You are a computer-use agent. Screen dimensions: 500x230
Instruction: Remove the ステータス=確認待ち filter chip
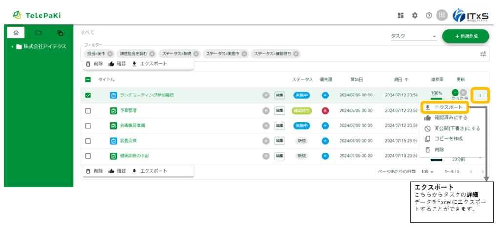296,54
